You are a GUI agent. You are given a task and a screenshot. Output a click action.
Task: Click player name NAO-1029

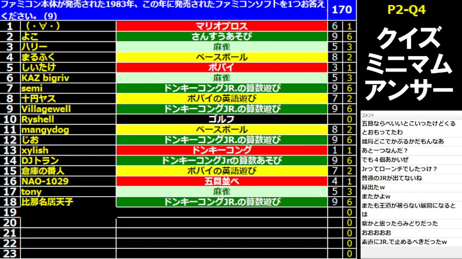[x=45, y=181]
